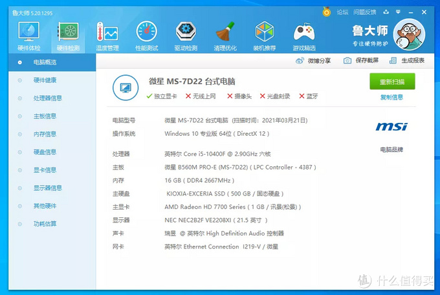Click the 摄像头 status indicator
The width and height of the screenshot is (440, 295).
[239, 96]
